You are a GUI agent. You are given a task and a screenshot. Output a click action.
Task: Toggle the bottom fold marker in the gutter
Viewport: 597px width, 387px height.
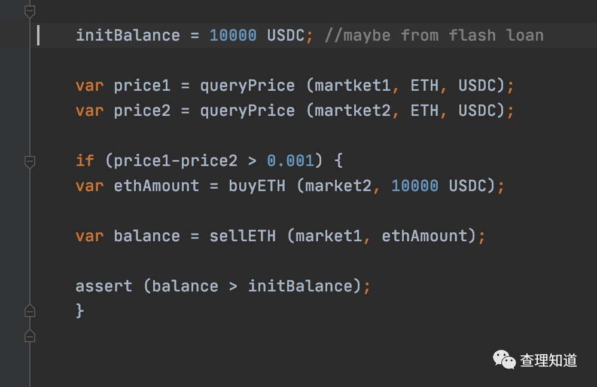click(30, 336)
